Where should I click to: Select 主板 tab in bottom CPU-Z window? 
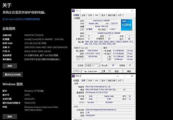tap(83, 80)
